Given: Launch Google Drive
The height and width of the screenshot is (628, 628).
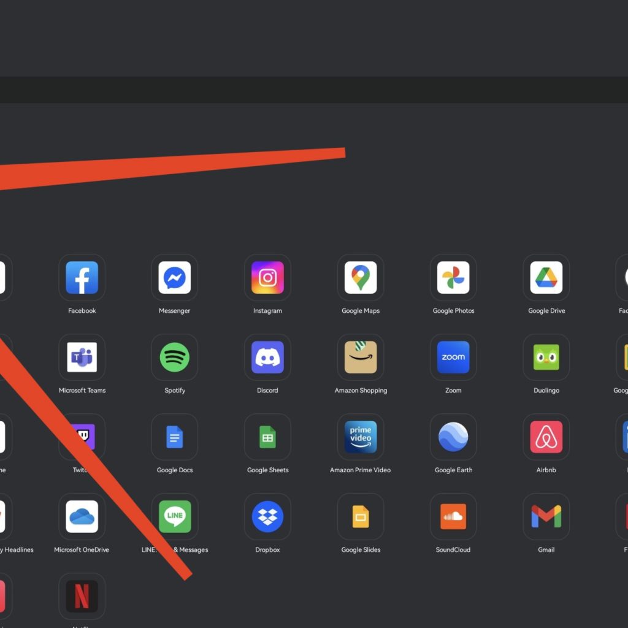Looking at the screenshot, I should (x=546, y=278).
